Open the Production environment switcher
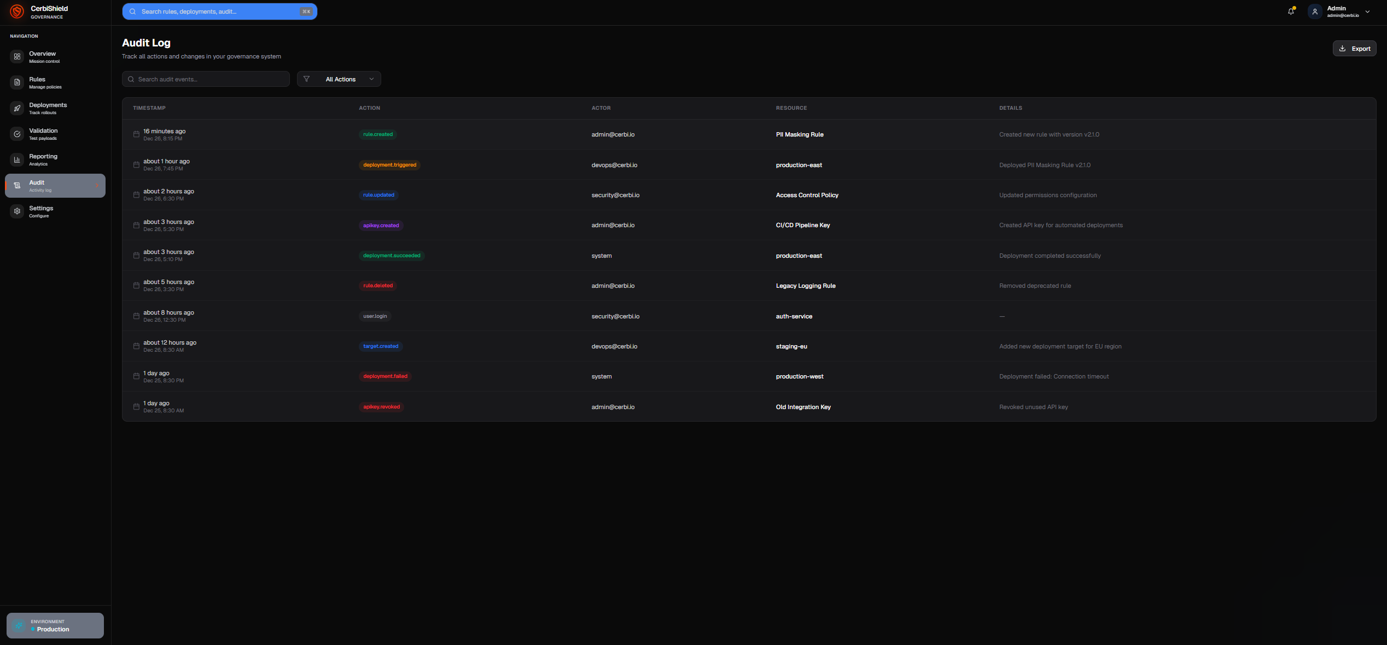Image resolution: width=1387 pixels, height=645 pixels. (55, 625)
